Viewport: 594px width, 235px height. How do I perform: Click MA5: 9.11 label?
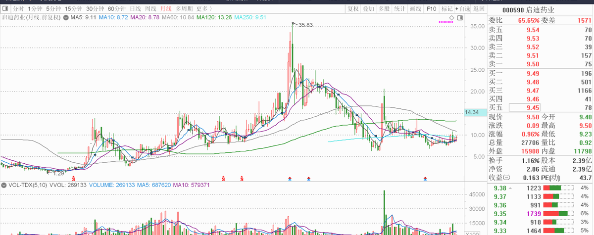[x=83, y=17]
